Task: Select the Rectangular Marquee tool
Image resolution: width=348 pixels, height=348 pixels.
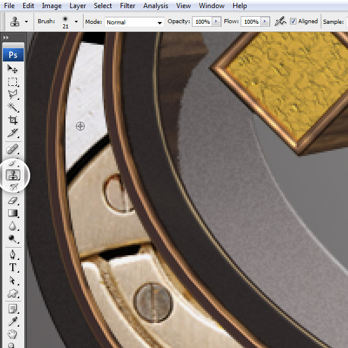Action: tap(12, 82)
